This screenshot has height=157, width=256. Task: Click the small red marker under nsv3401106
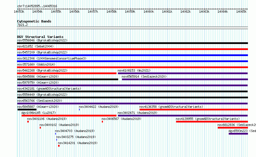pos(28,122)
